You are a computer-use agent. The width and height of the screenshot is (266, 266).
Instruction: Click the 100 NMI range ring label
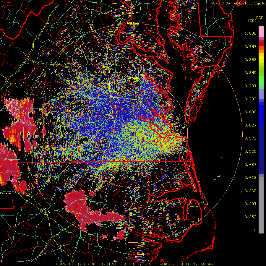(133, 23)
